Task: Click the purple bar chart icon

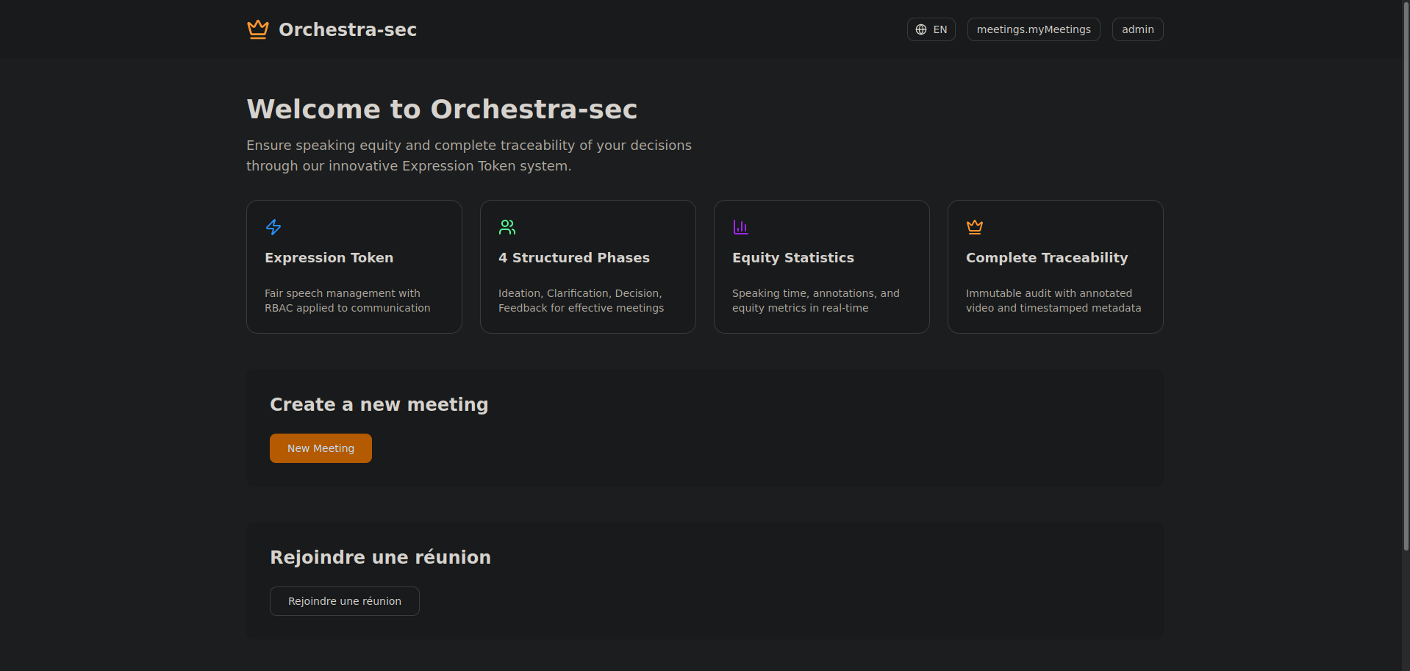Action: (x=740, y=227)
